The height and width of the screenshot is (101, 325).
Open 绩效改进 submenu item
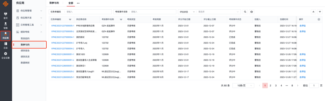point(25,56)
